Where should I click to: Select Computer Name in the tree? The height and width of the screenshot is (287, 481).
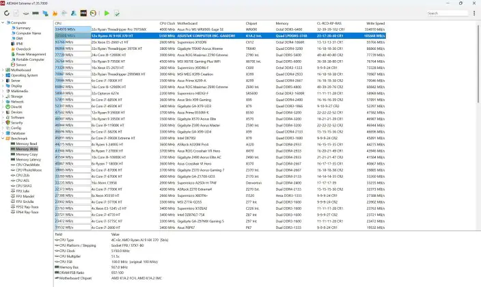click(28, 33)
